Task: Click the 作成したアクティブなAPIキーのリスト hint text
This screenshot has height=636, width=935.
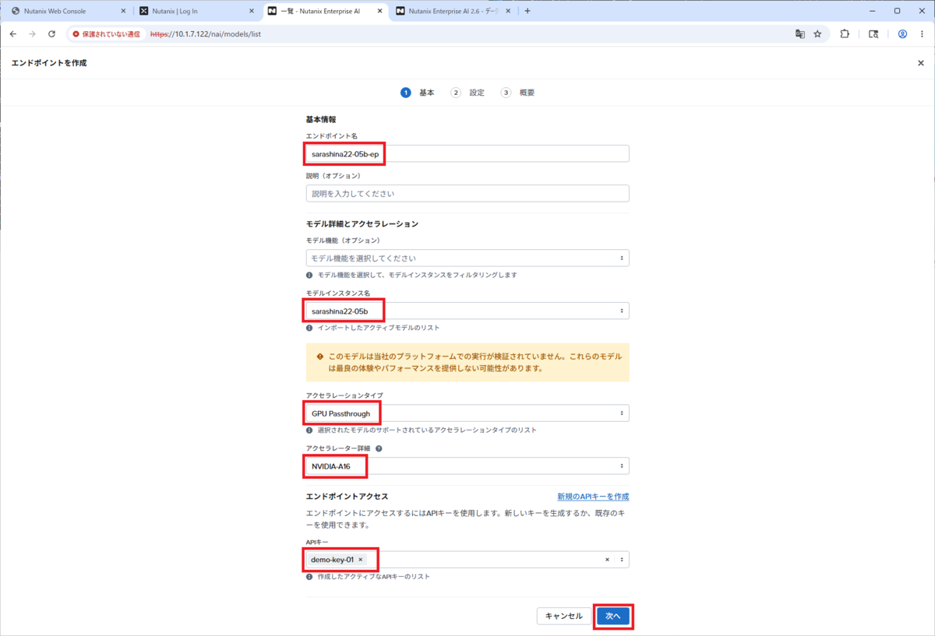Action: [x=373, y=577]
